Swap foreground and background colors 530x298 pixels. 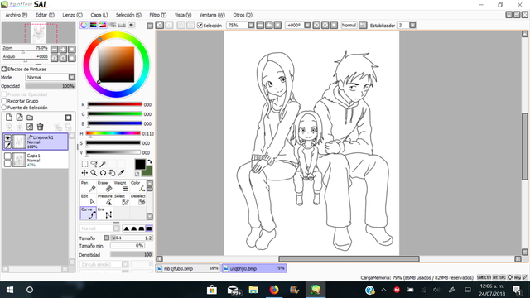point(149,161)
